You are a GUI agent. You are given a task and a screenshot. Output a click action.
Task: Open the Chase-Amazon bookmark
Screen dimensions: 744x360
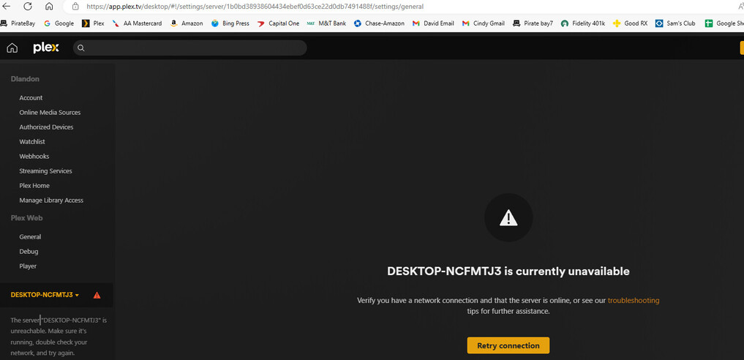(379, 23)
